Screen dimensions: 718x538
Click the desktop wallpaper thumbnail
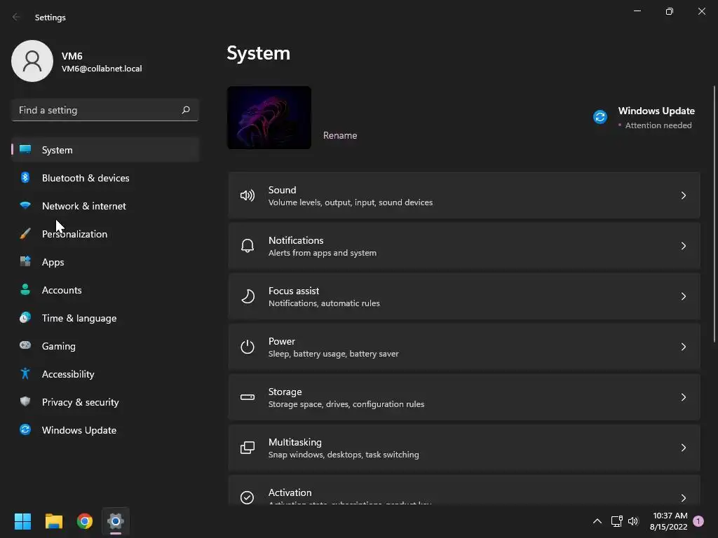269,118
